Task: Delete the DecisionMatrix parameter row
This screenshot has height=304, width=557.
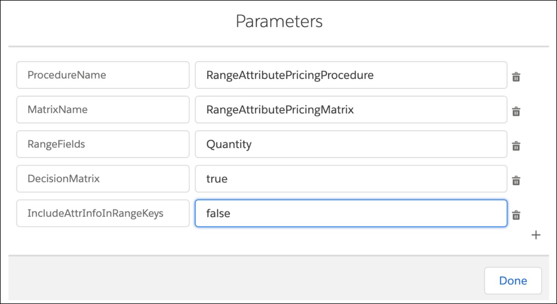Action: (516, 180)
